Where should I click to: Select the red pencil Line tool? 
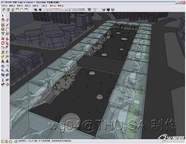7,25
